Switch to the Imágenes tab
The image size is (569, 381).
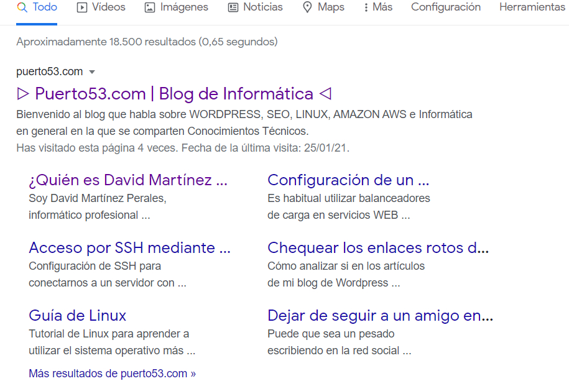click(177, 7)
